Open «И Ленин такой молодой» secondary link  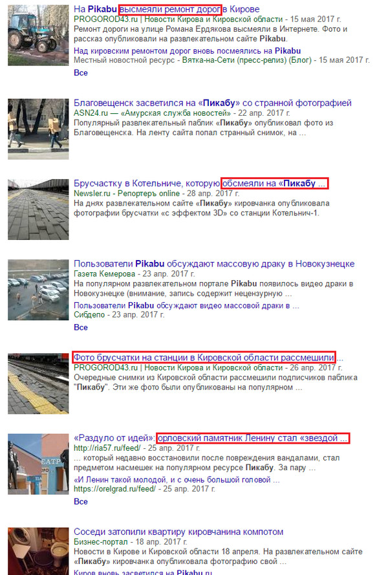click(177, 480)
